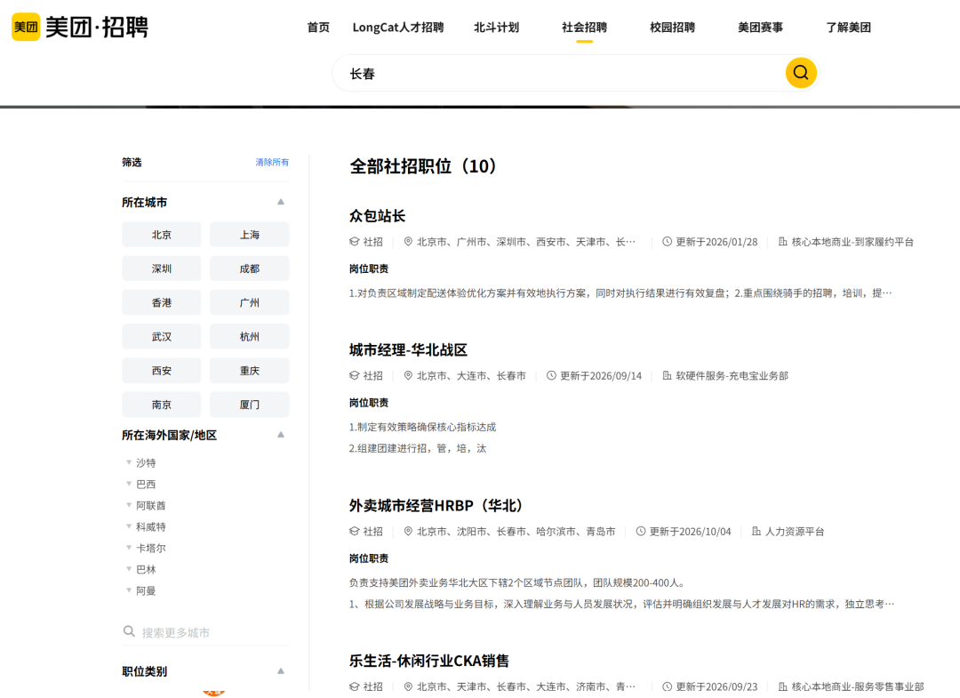Screen dimensions: 960x698
Task: Go to the 北斗计划 navigation tab
Action: pyautogui.click(x=497, y=28)
